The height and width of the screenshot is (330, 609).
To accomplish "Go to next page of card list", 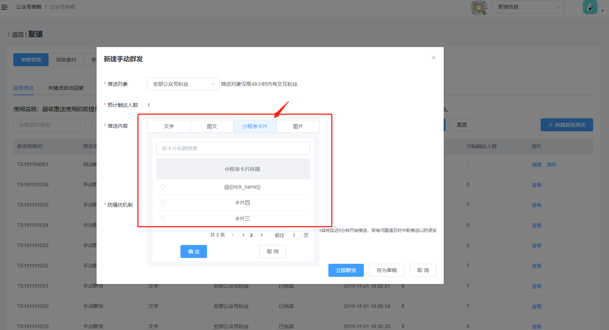I will tap(262, 235).
